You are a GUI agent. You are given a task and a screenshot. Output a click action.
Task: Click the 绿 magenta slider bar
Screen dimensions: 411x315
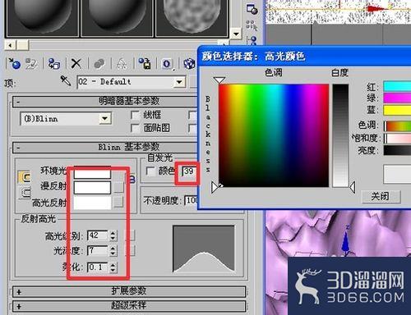(397, 98)
